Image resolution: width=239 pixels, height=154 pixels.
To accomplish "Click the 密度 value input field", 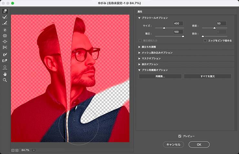I will click(221, 24).
